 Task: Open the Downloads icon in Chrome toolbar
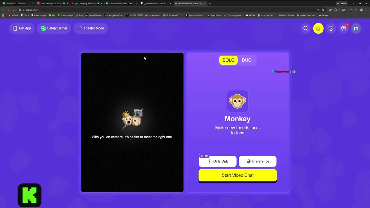pos(351,10)
